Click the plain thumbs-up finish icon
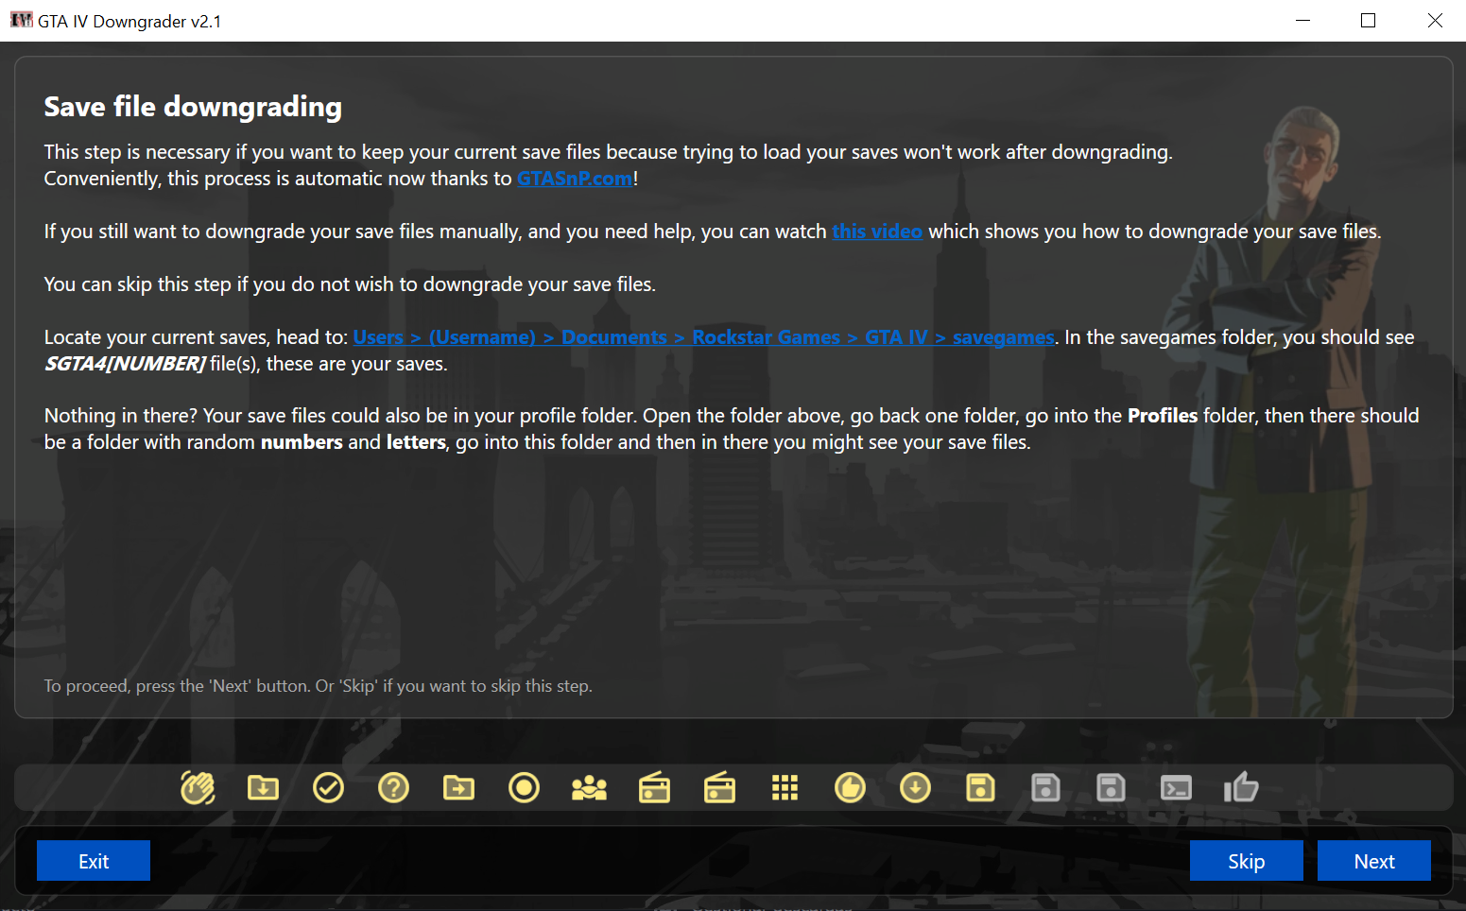The height and width of the screenshot is (911, 1466). coord(1241,787)
